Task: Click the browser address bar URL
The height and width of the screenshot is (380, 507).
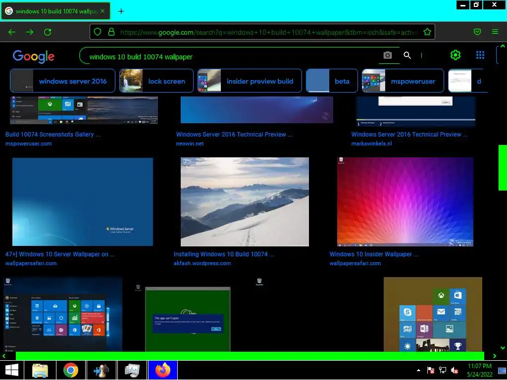Action: (x=268, y=32)
